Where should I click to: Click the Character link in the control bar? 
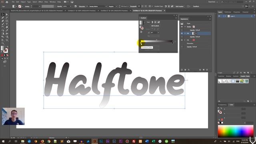82,6
